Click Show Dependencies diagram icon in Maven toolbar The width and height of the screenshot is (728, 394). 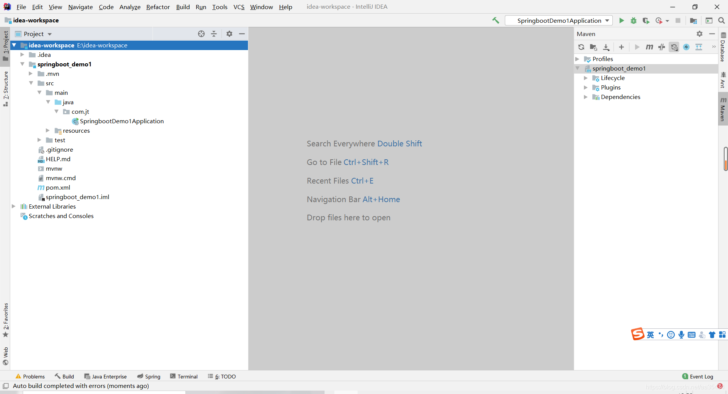(x=699, y=47)
